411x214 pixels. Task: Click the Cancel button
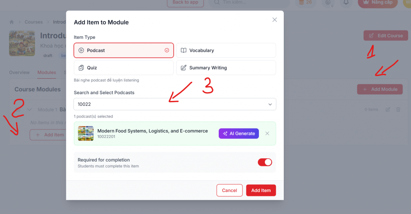tap(230, 190)
